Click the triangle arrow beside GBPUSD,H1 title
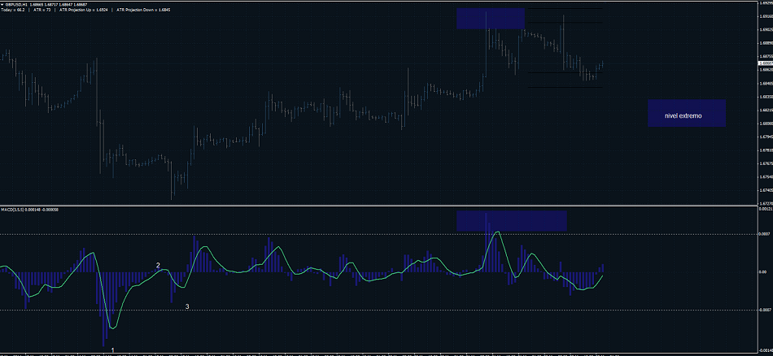This screenshot has width=773, height=356. point(2,4)
